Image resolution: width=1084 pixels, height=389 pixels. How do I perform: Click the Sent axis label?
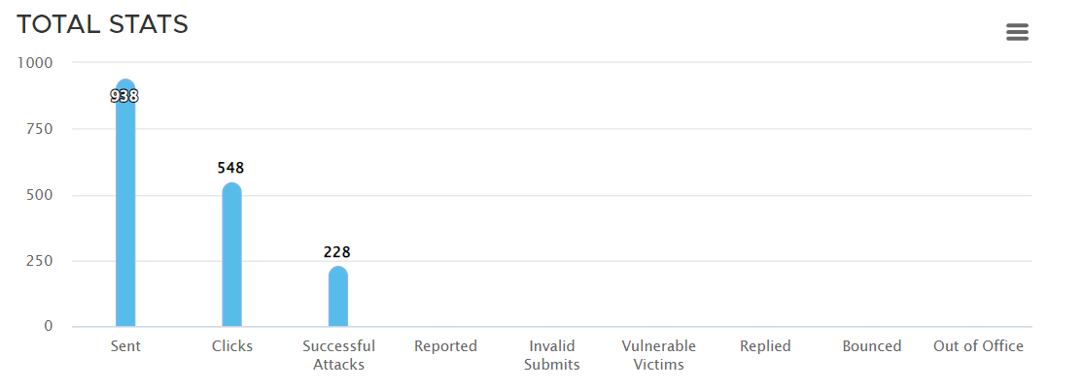coord(124,346)
